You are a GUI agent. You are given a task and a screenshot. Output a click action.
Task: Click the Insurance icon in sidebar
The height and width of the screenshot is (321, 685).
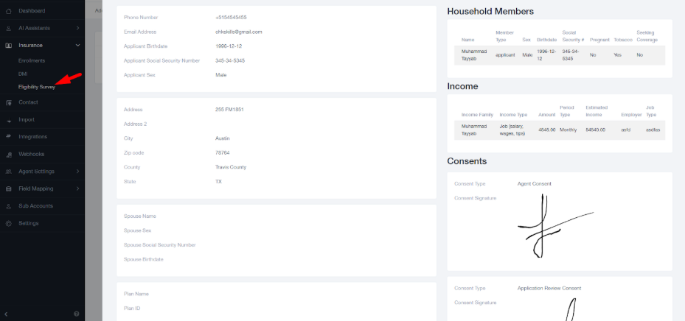coord(8,46)
